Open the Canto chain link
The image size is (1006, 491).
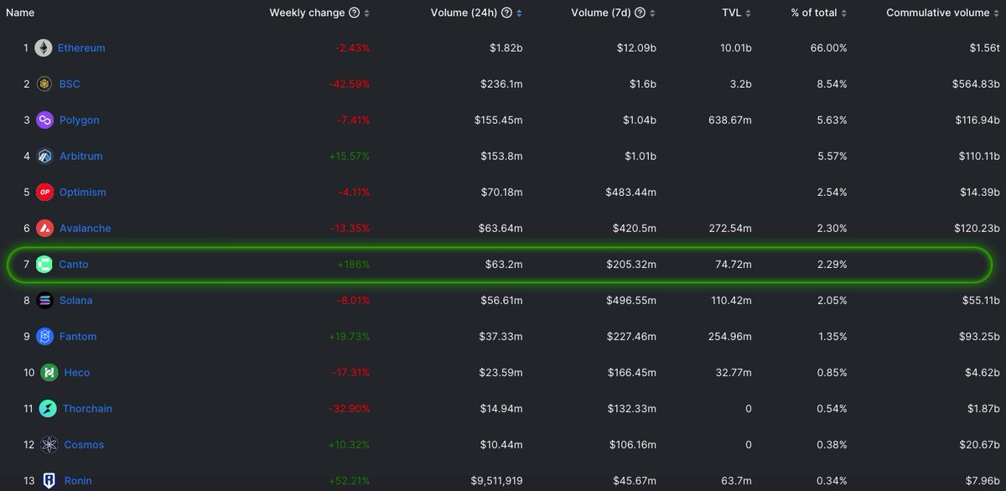(x=74, y=264)
